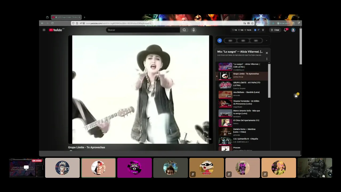Bookmark this page with star icon
This screenshot has height=192, width=341.
pyautogui.click(x=253, y=23)
